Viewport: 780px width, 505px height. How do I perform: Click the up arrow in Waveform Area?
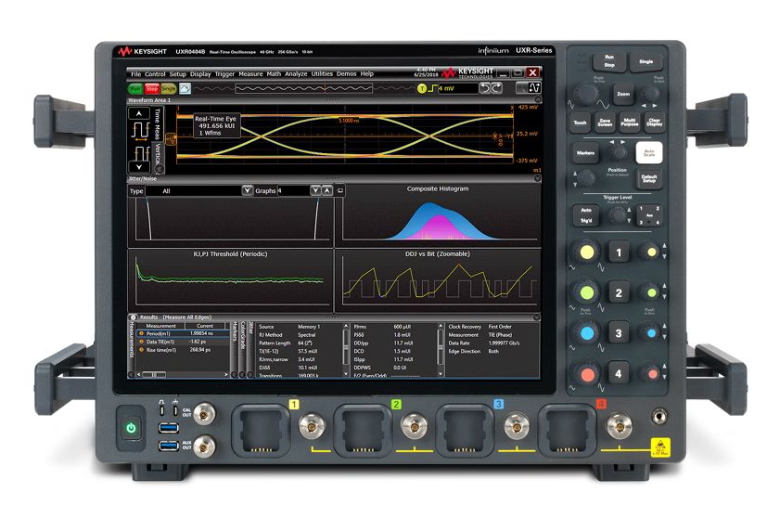pyautogui.click(x=139, y=114)
